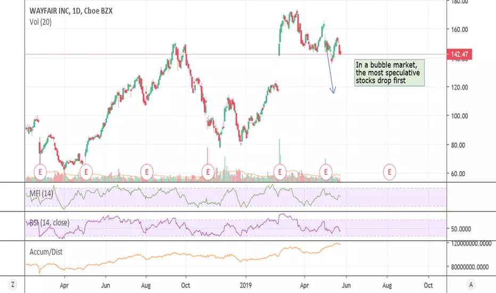This screenshot has height=293, width=496.
Task: Open the first earnings marker before April 2018
Action: pyautogui.click(x=40, y=172)
